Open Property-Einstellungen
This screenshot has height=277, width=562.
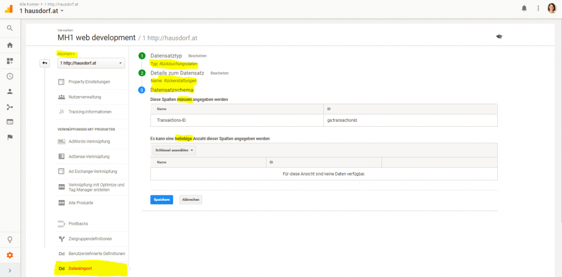pyautogui.click(x=89, y=82)
